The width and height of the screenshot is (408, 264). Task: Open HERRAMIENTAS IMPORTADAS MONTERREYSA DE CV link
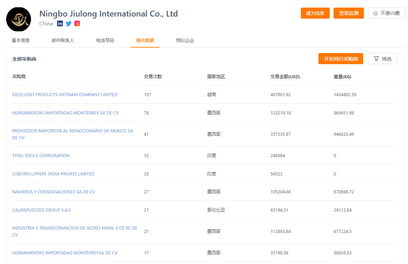click(x=65, y=253)
